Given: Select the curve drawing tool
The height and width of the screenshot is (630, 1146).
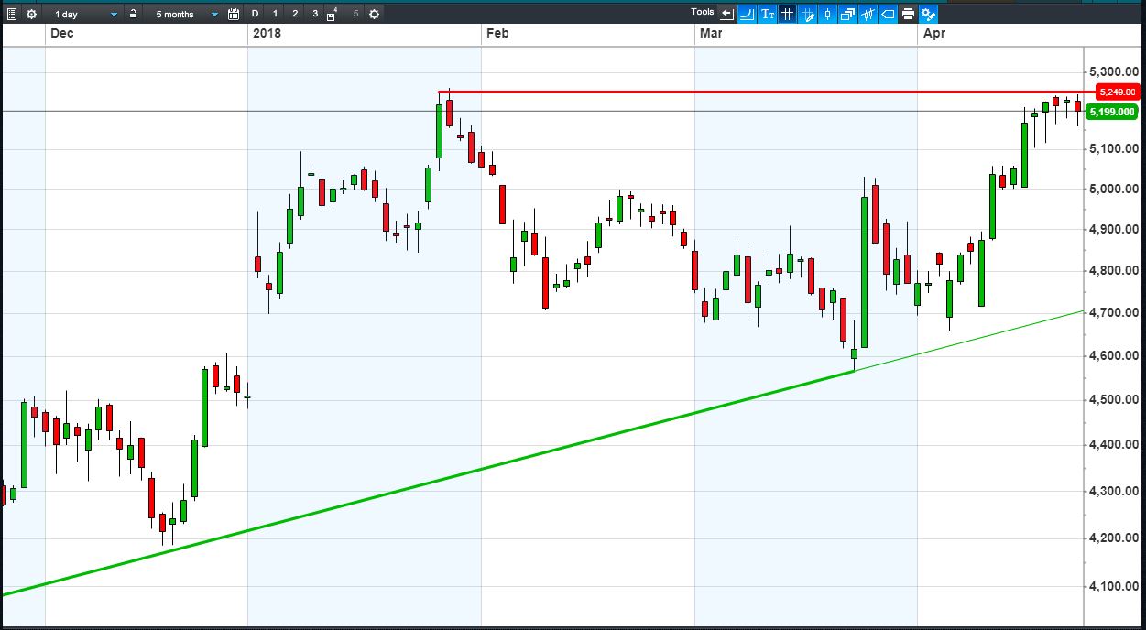Looking at the screenshot, I should pos(747,14).
